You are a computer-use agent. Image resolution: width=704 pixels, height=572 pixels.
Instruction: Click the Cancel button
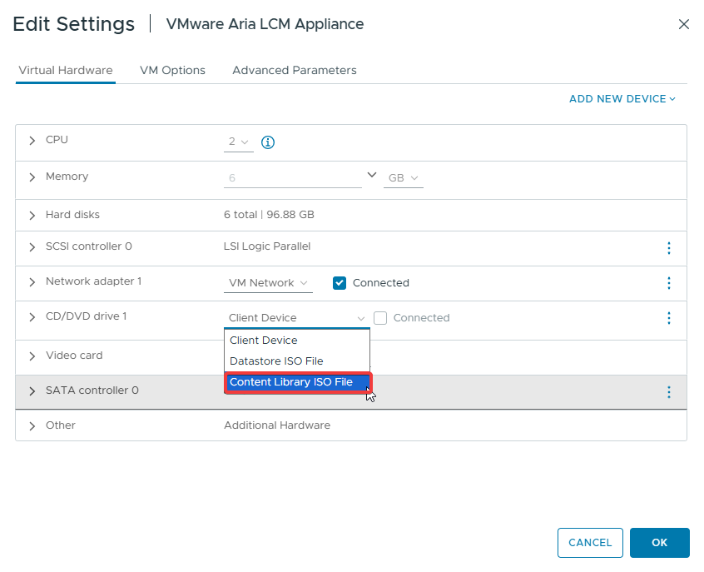click(x=590, y=543)
